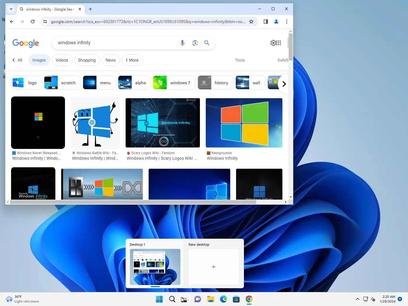This screenshot has width=408, height=306.
Task: Filter images by the logo chip
Action: (26, 83)
